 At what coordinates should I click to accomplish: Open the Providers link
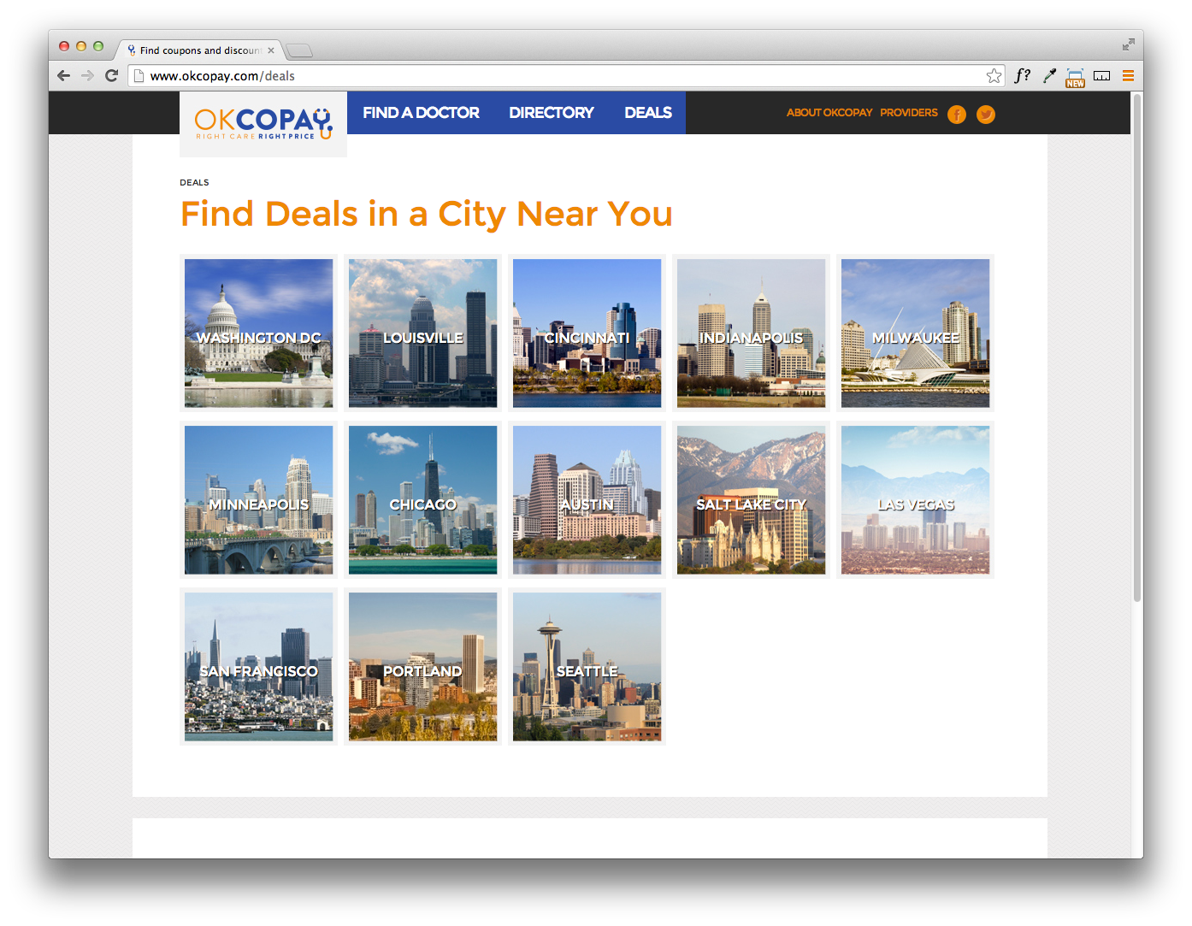(909, 113)
